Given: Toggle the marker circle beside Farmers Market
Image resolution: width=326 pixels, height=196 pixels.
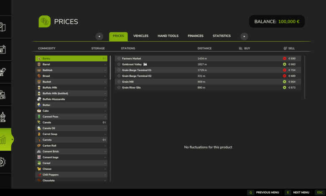Looking at the screenshot, I should point(119,58).
